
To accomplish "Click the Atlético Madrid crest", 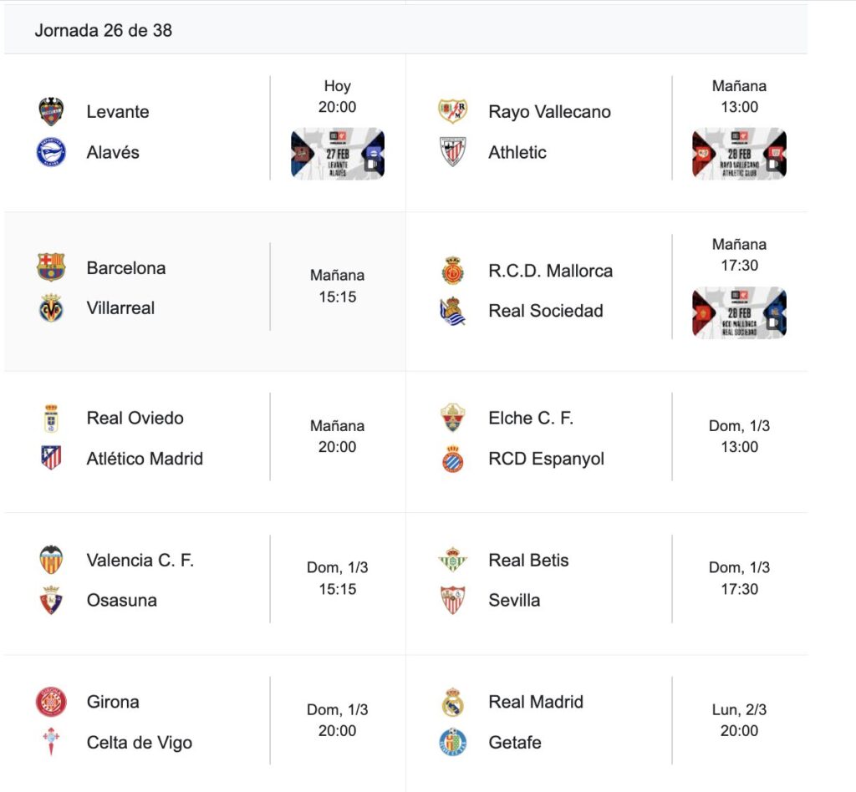I will point(51,458).
